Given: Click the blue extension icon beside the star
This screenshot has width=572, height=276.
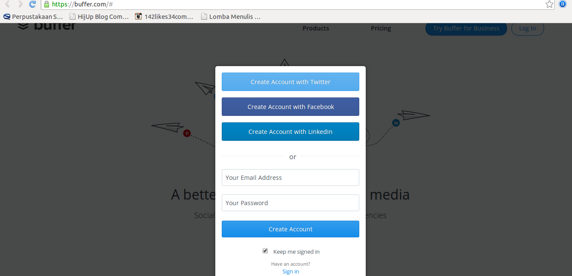Looking at the screenshot, I should 563,4.
